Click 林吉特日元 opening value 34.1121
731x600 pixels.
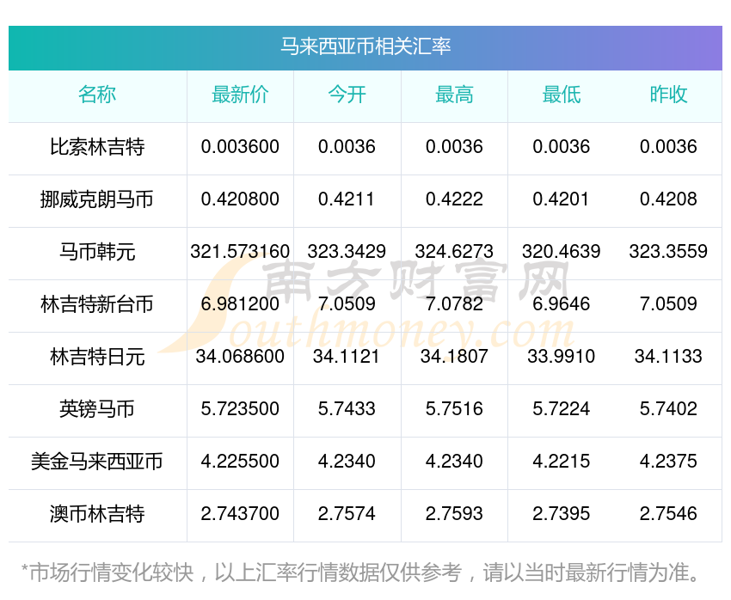[x=347, y=357]
